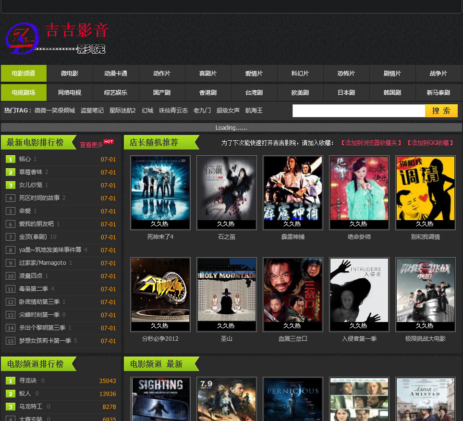This screenshot has height=421, width=463.
Task: Open ranked entry 铭心
Action: click(25, 159)
